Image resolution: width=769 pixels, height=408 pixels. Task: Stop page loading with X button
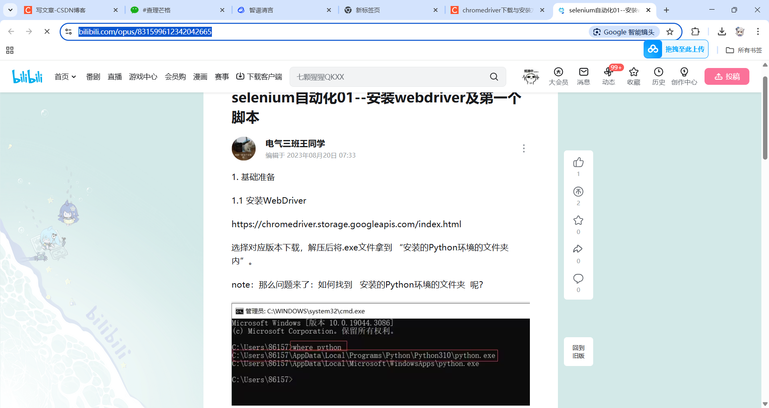[47, 32]
